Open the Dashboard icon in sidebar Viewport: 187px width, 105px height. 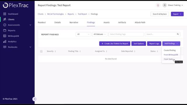tap(5, 14)
